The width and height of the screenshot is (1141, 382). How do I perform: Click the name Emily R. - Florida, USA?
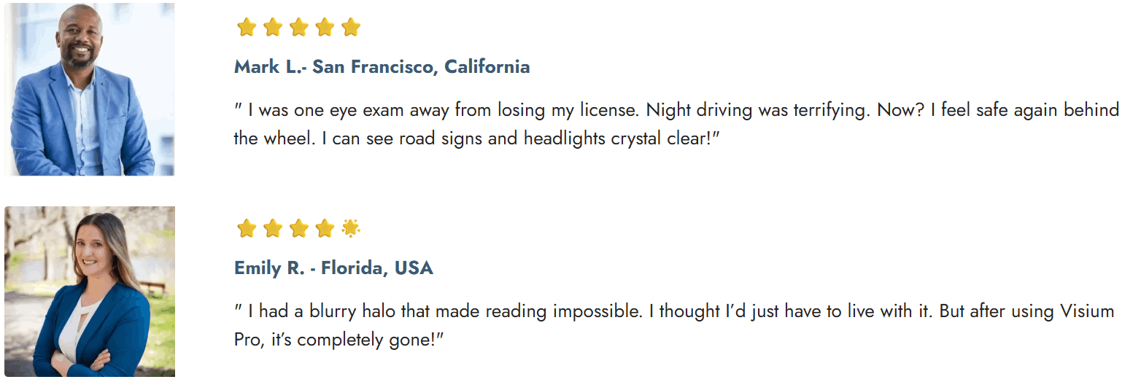[333, 268]
